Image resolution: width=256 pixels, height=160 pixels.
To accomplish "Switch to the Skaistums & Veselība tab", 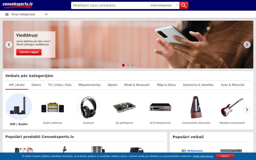I will coord(198,85).
